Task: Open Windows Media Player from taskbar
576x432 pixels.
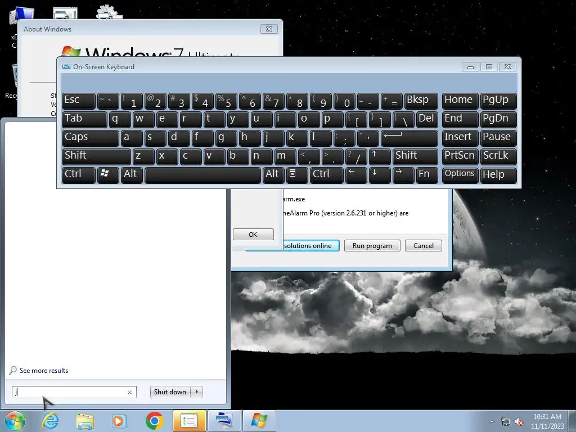Action: (x=119, y=421)
